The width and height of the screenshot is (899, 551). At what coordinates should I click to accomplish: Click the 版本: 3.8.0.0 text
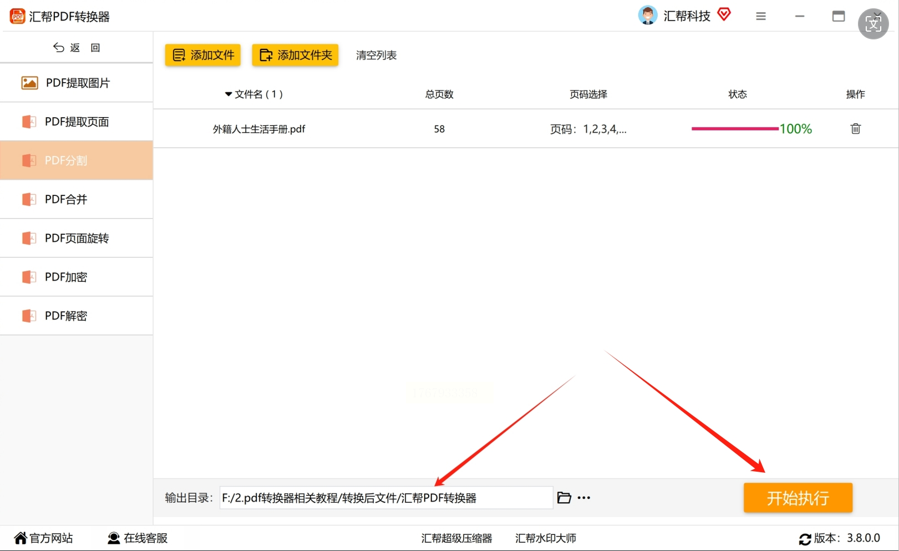(847, 538)
